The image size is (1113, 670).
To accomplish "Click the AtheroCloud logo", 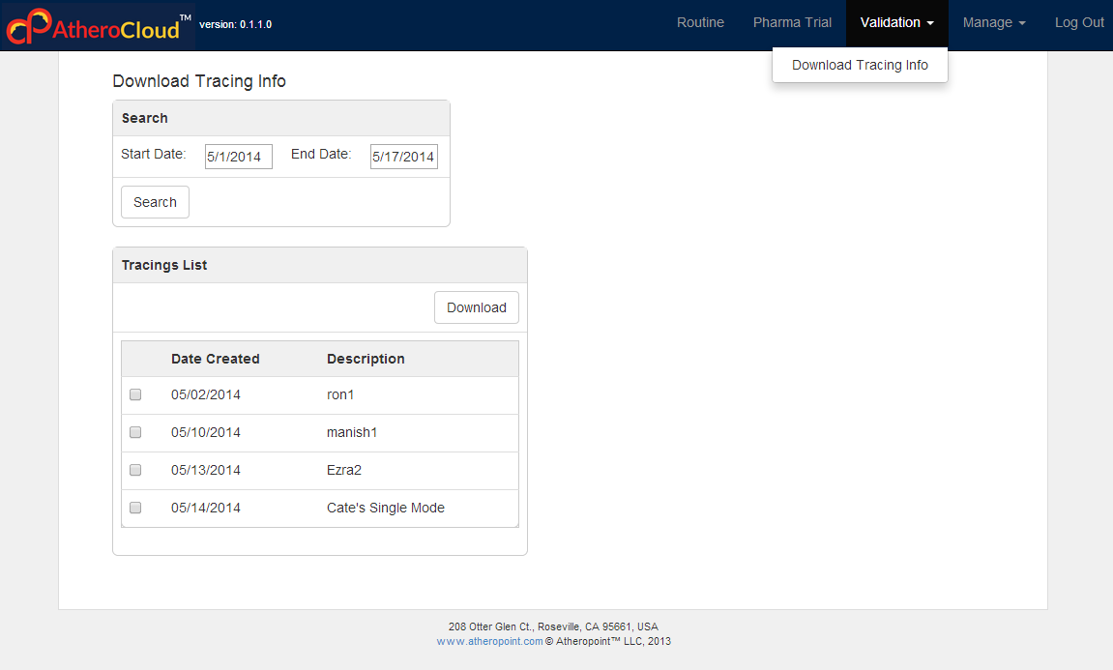I will point(98,25).
